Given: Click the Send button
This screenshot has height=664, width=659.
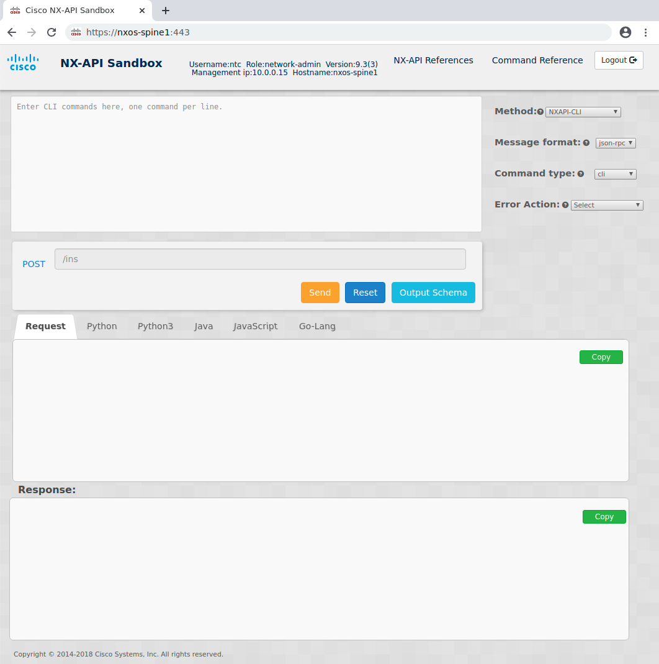Looking at the screenshot, I should point(320,292).
